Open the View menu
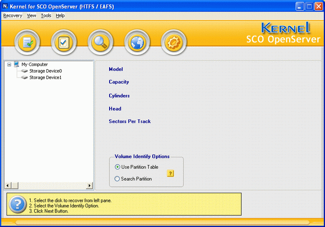This screenshot has width=325, height=227. pos(32,15)
